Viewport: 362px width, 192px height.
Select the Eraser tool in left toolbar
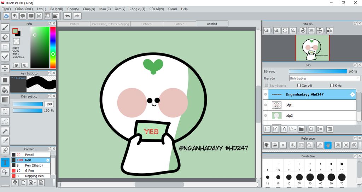(5, 37)
